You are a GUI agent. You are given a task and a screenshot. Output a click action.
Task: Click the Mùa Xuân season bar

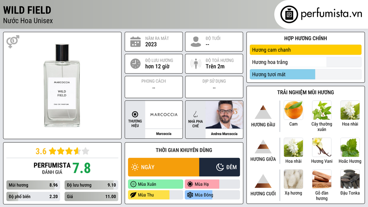(x=156, y=184)
